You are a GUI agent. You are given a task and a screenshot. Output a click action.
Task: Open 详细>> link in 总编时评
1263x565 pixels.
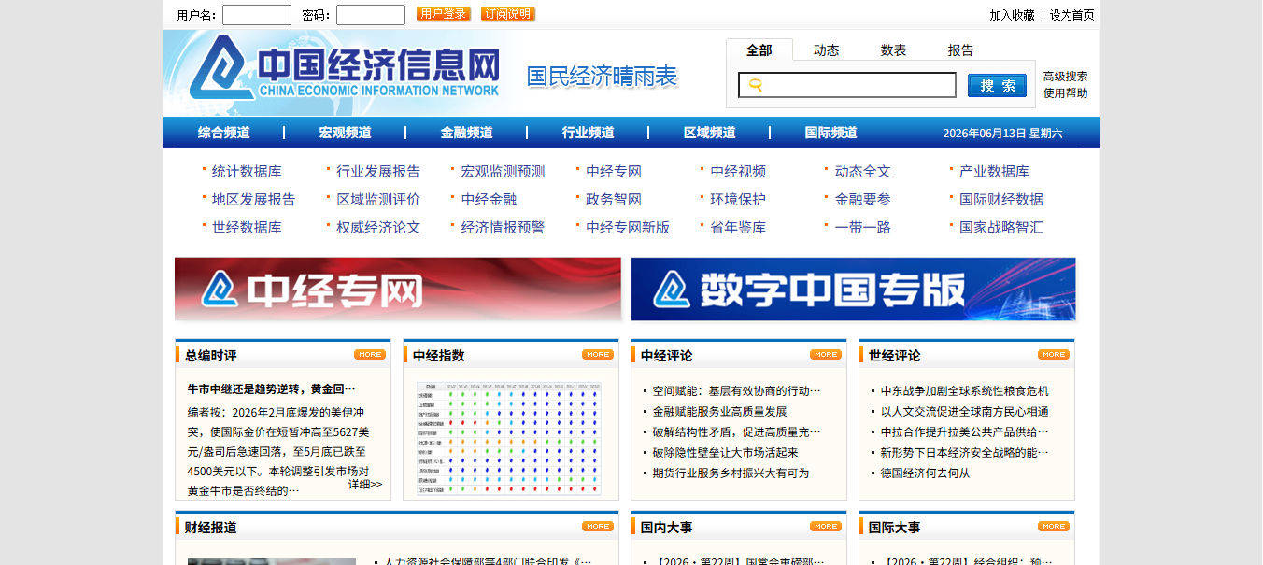[x=365, y=484]
